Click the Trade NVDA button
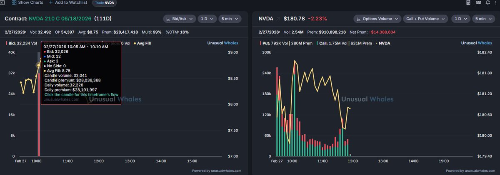Image resolution: width=500 pixels, height=175 pixels. coord(105,2)
